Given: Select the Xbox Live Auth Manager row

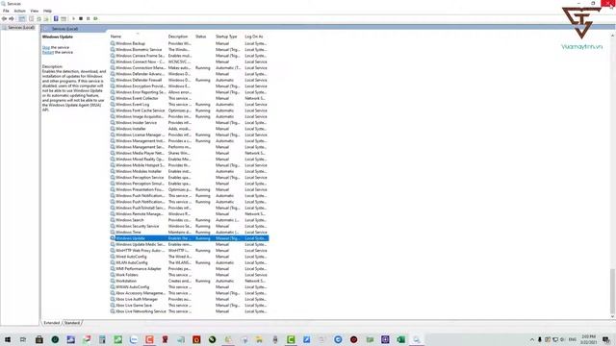Looking at the screenshot, I should pyautogui.click(x=190, y=299).
